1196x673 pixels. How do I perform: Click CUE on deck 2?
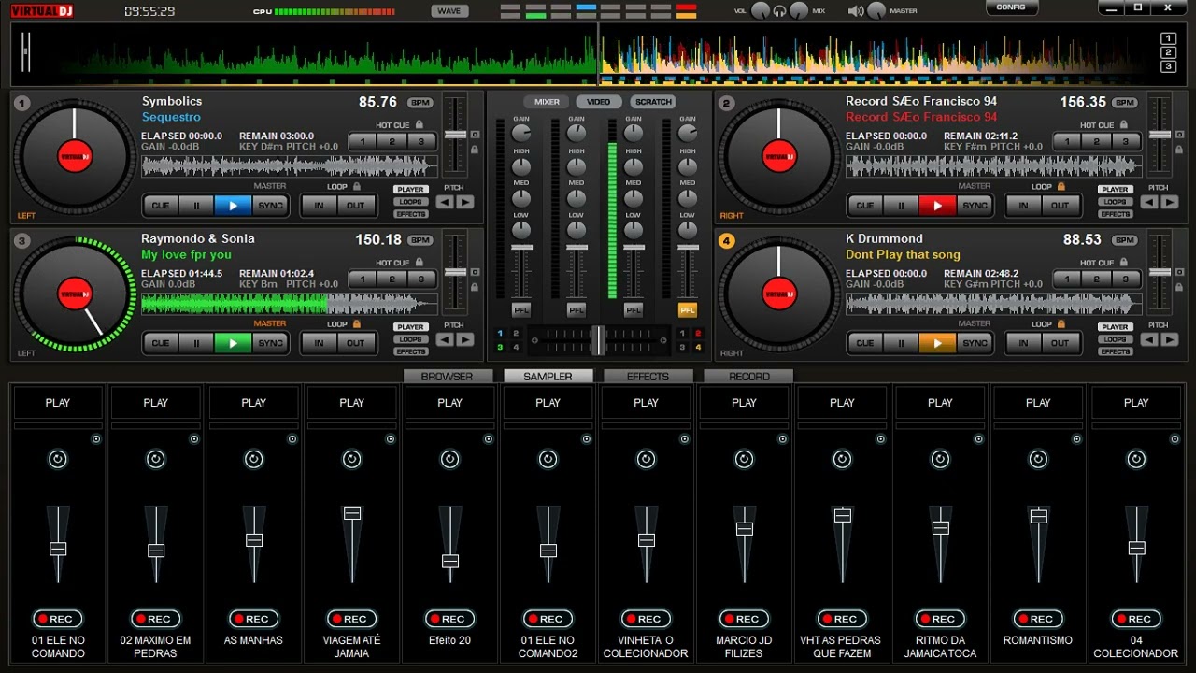tap(865, 206)
